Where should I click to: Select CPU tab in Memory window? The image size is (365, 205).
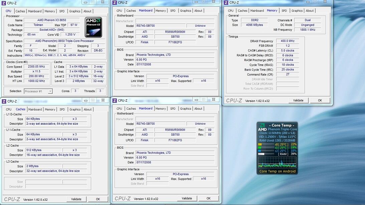click(231, 11)
